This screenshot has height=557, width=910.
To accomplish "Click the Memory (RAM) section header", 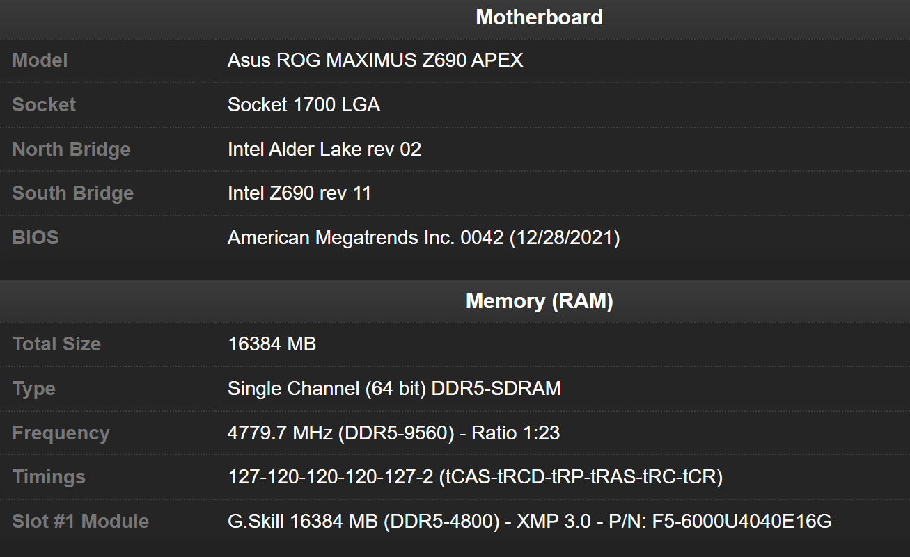I will (x=538, y=300).
